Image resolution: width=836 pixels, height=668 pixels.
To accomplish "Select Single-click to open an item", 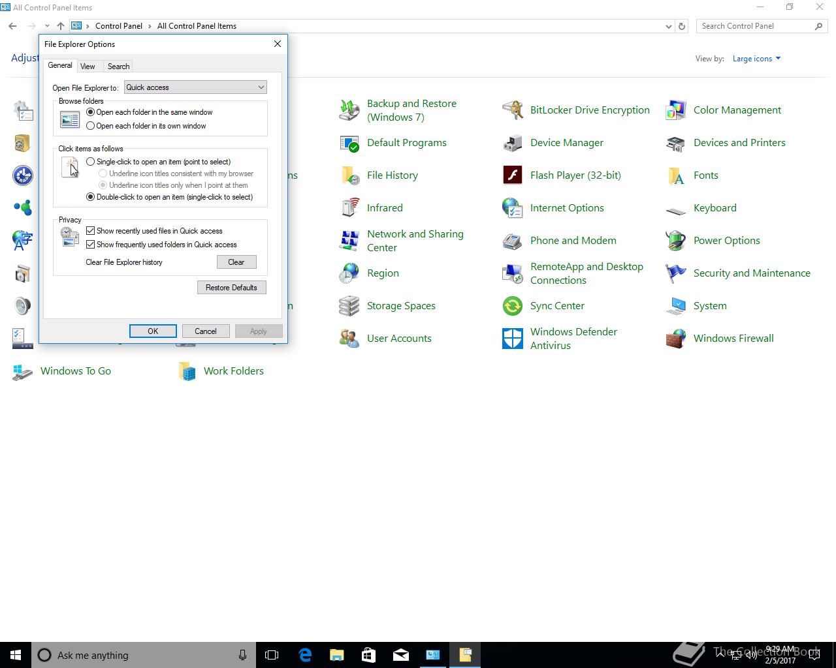I will [x=91, y=162].
